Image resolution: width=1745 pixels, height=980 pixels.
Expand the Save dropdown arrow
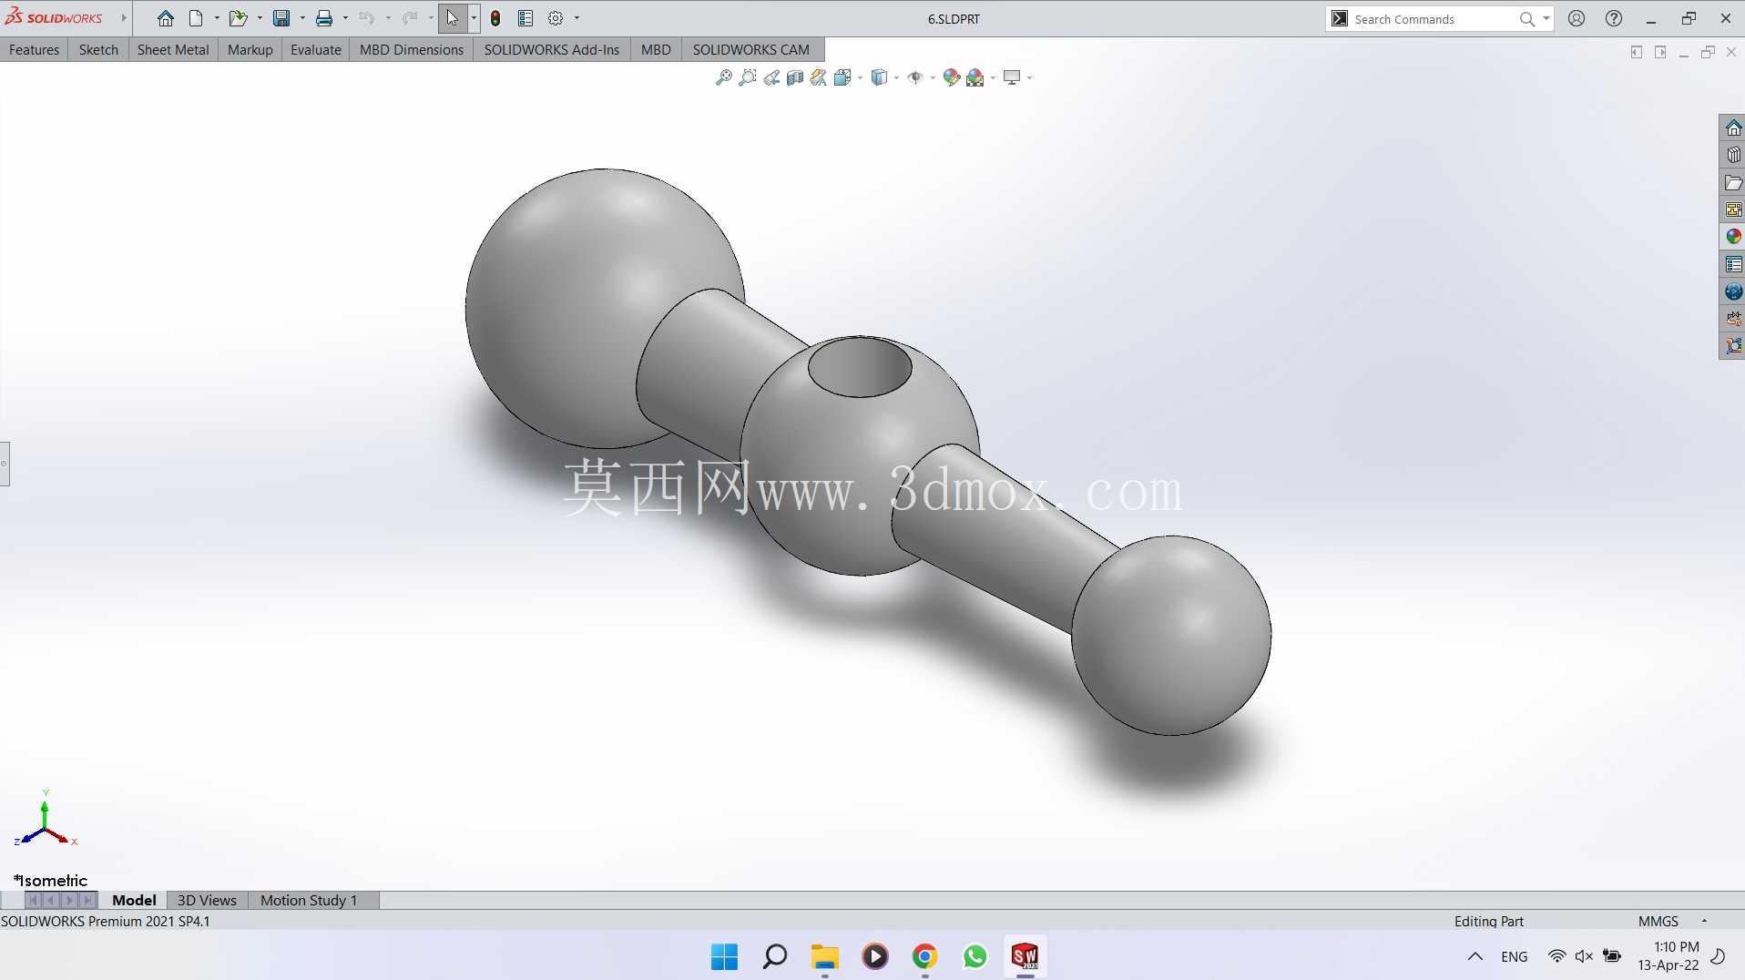(302, 18)
